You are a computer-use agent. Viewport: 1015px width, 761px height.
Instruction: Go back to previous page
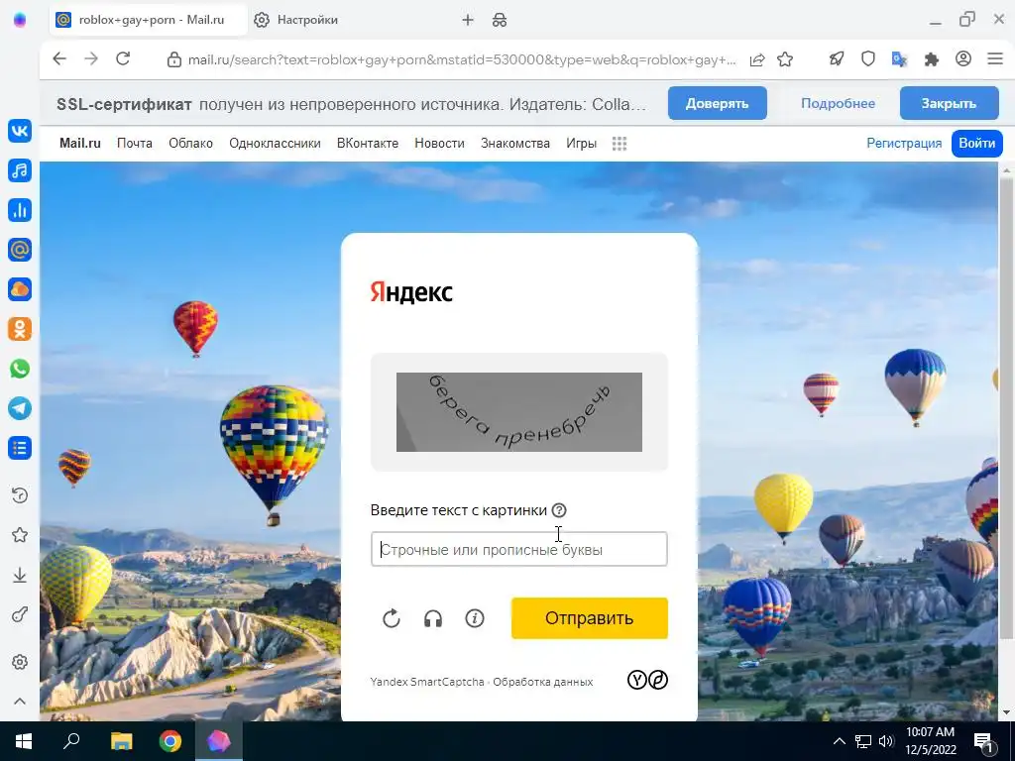click(59, 58)
